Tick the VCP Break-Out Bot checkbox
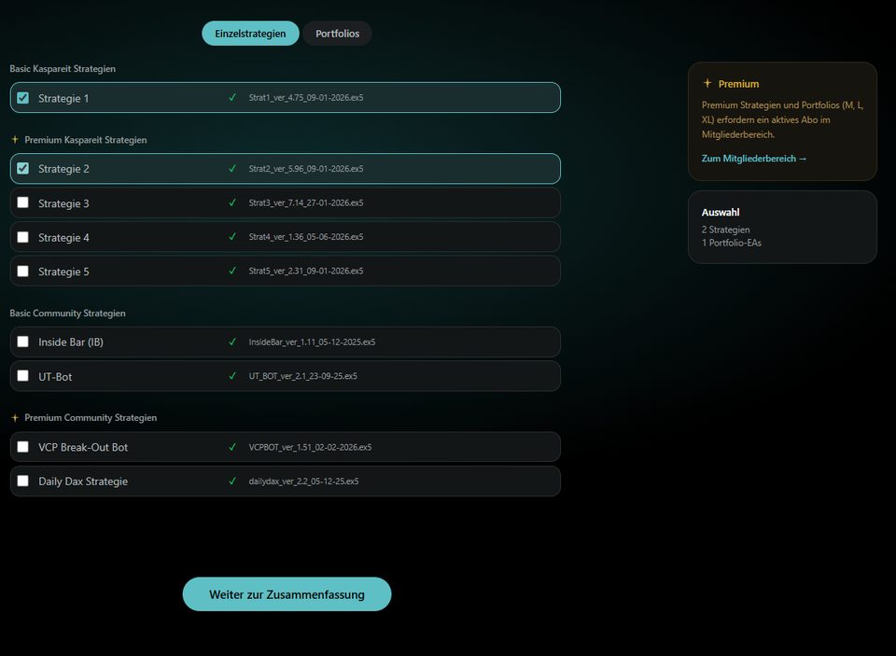 tap(22, 446)
